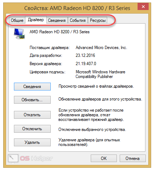
Task: Confirm the dialog with OK
Action: pyautogui.click(x=104, y=158)
